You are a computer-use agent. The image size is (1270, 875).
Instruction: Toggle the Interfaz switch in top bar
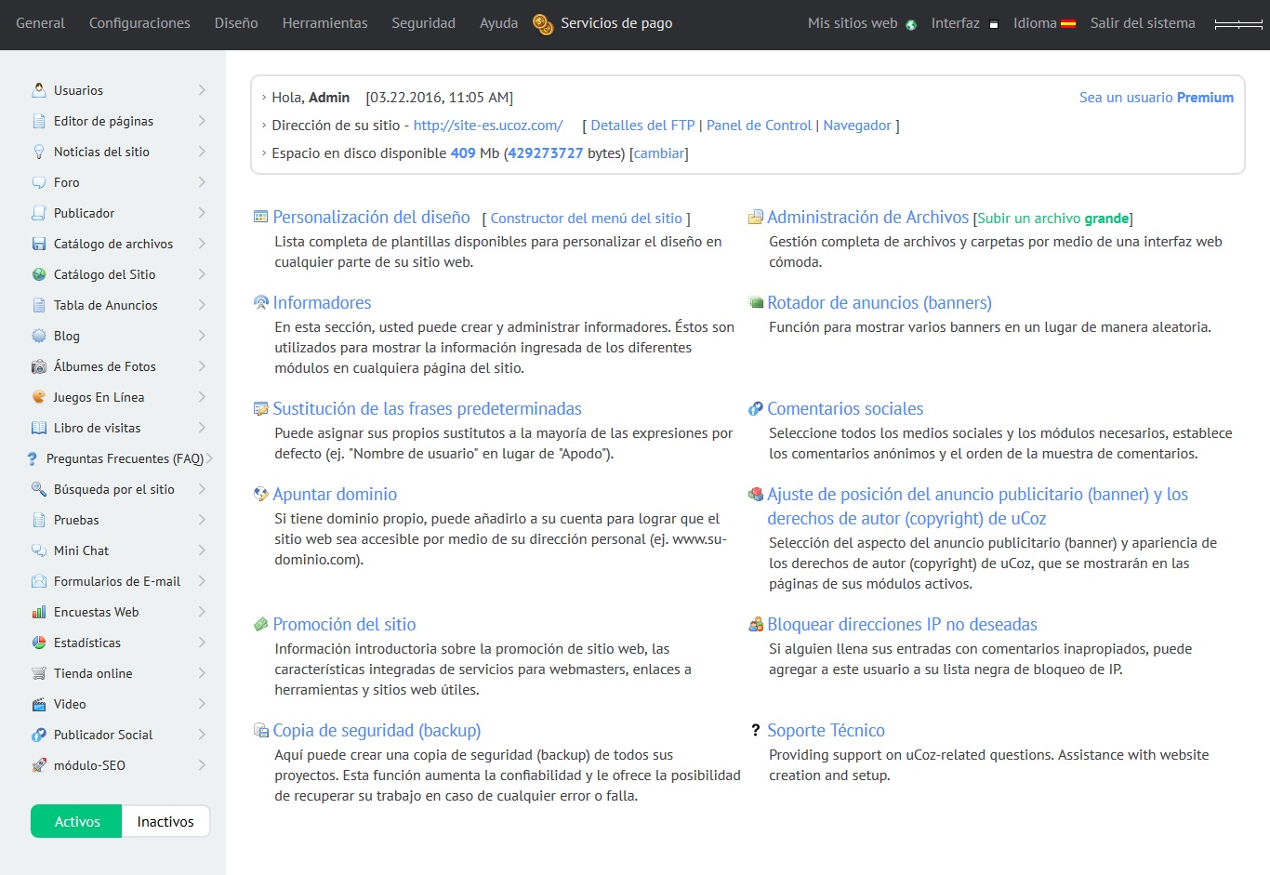(993, 24)
